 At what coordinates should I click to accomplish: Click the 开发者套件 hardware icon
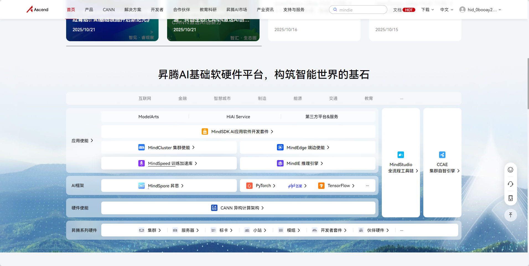click(x=315, y=230)
